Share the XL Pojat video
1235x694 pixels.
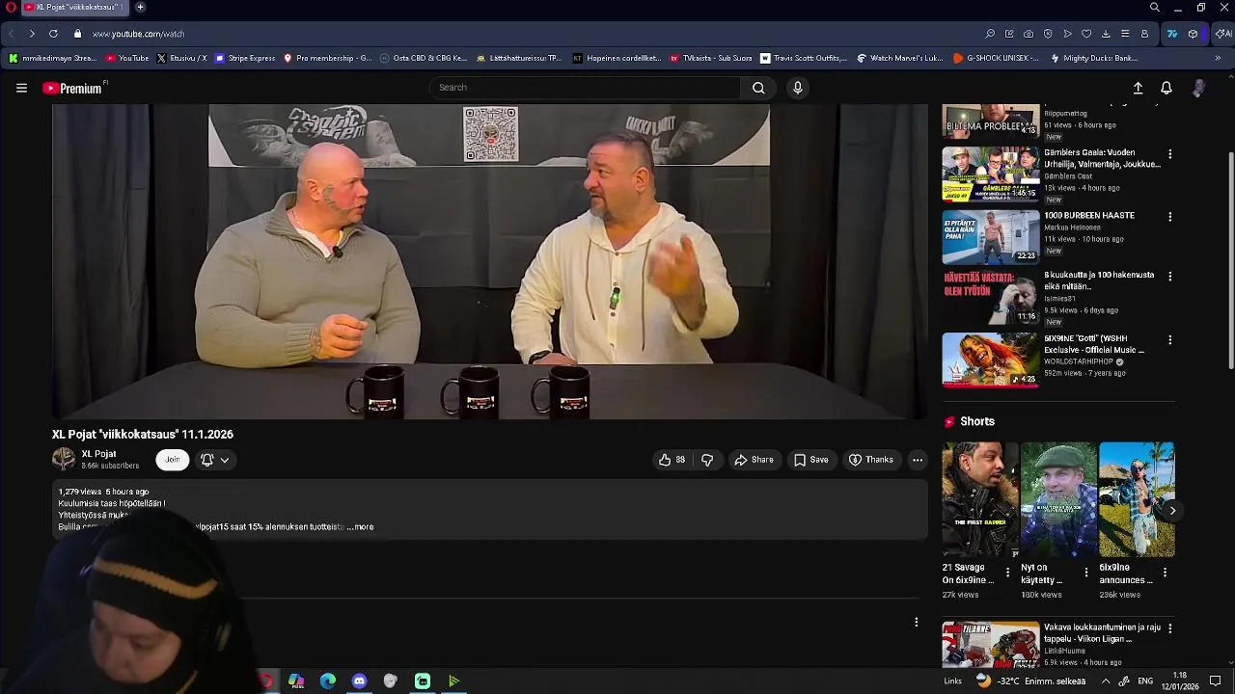coord(754,460)
